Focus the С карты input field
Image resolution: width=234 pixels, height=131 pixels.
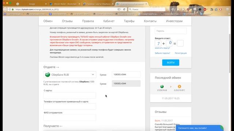[70, 95]
